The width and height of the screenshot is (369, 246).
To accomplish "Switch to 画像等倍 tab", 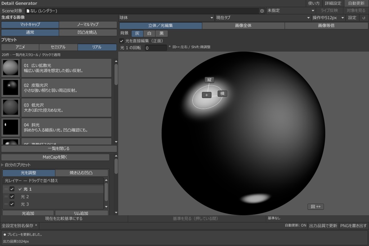I will [x=326, y=26].
